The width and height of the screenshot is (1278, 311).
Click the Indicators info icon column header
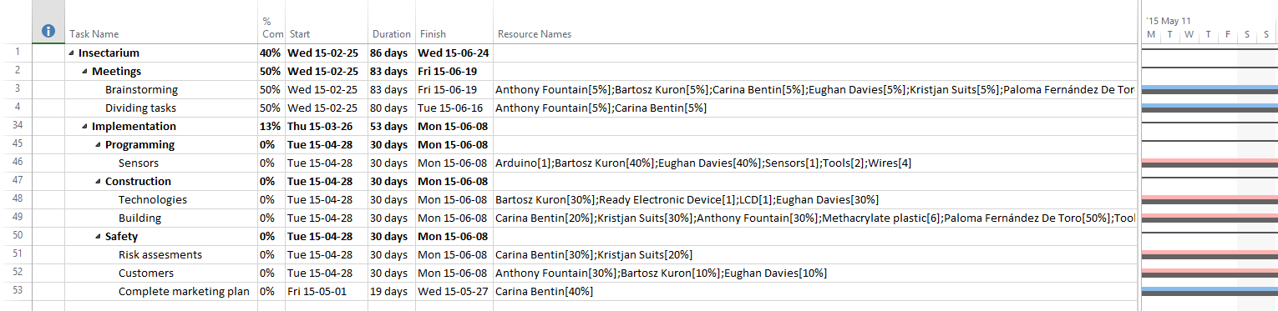(48, 31)
